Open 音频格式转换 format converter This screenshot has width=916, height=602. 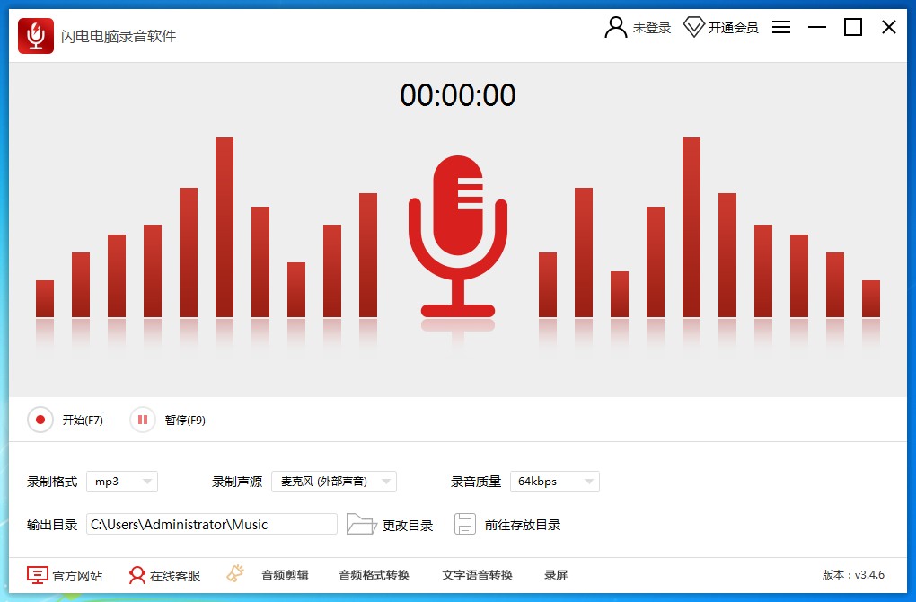click(x=374, y=575)
